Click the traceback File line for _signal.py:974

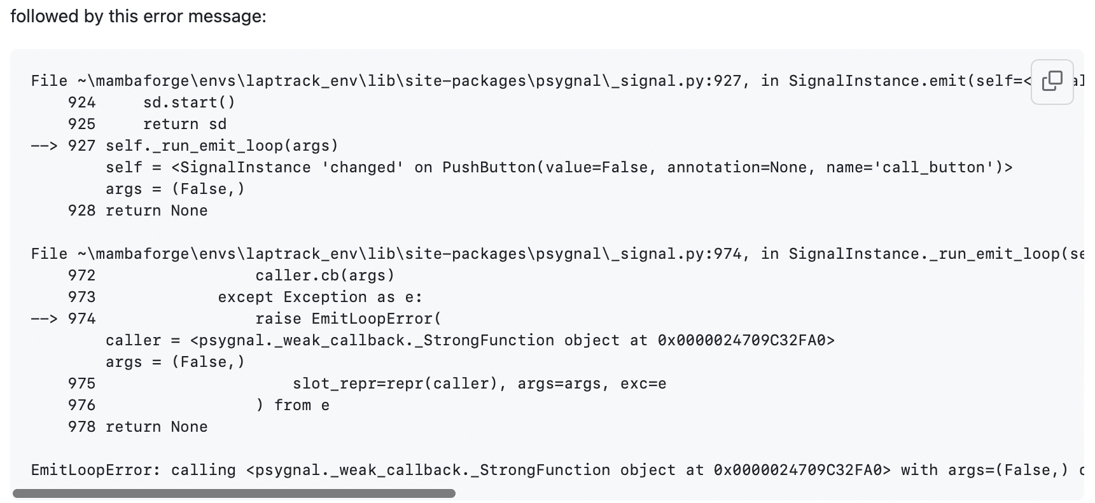(x=382, y=254)
